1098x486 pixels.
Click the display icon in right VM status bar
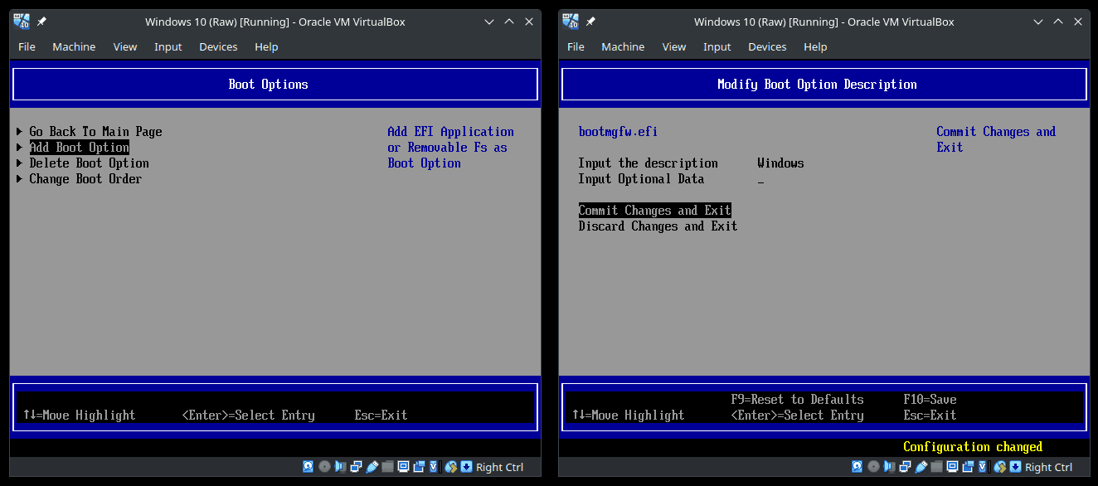(x=953, y=467)
